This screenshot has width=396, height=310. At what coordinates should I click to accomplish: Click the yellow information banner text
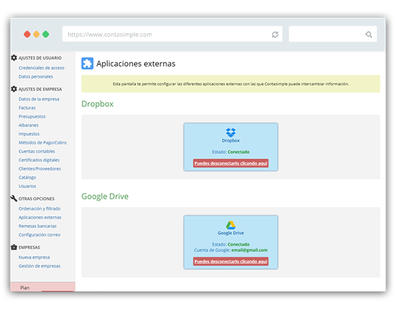[230, 84]
